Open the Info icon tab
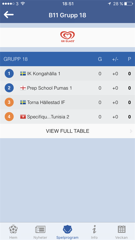Screen dimensions: 135x240 94,229
